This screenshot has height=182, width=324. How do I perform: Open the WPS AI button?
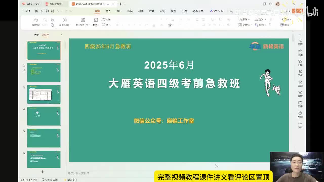[x=217, y=11]
